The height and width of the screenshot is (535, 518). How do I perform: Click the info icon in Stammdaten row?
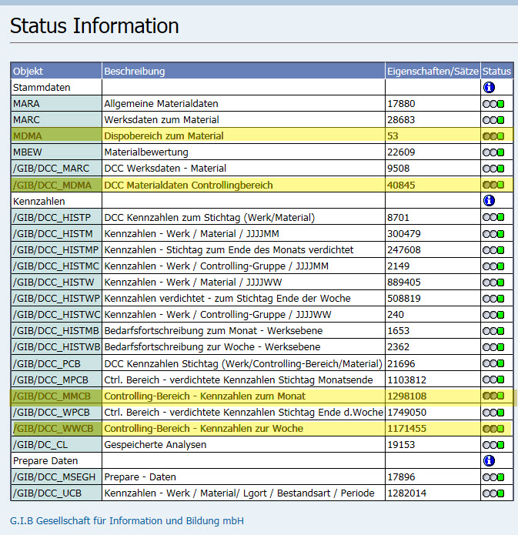488,88
